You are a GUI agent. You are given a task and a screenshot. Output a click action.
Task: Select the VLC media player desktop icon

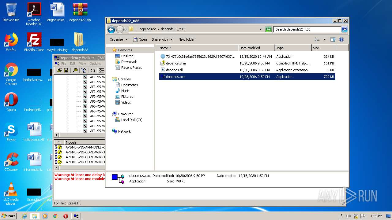(x=11, y=194)
